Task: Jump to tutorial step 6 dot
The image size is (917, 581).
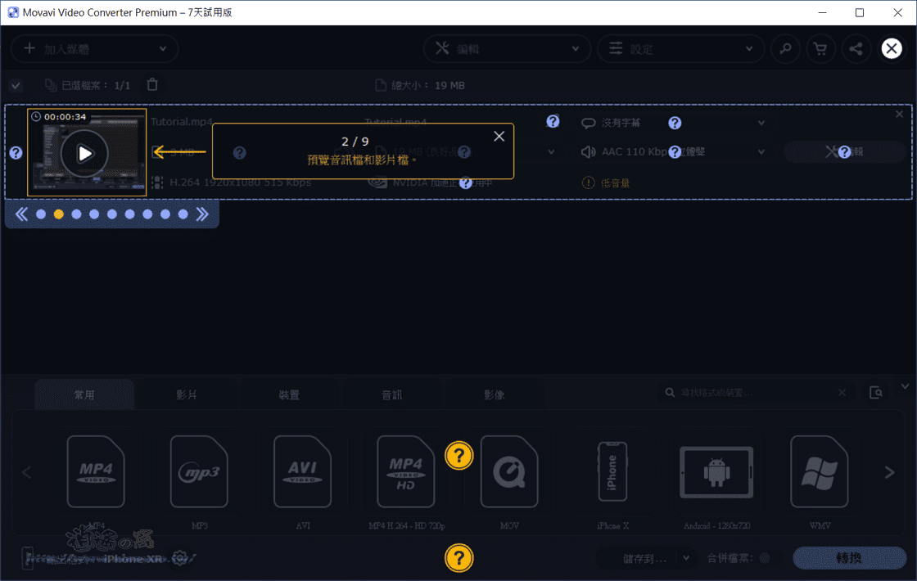Action: 130,214
